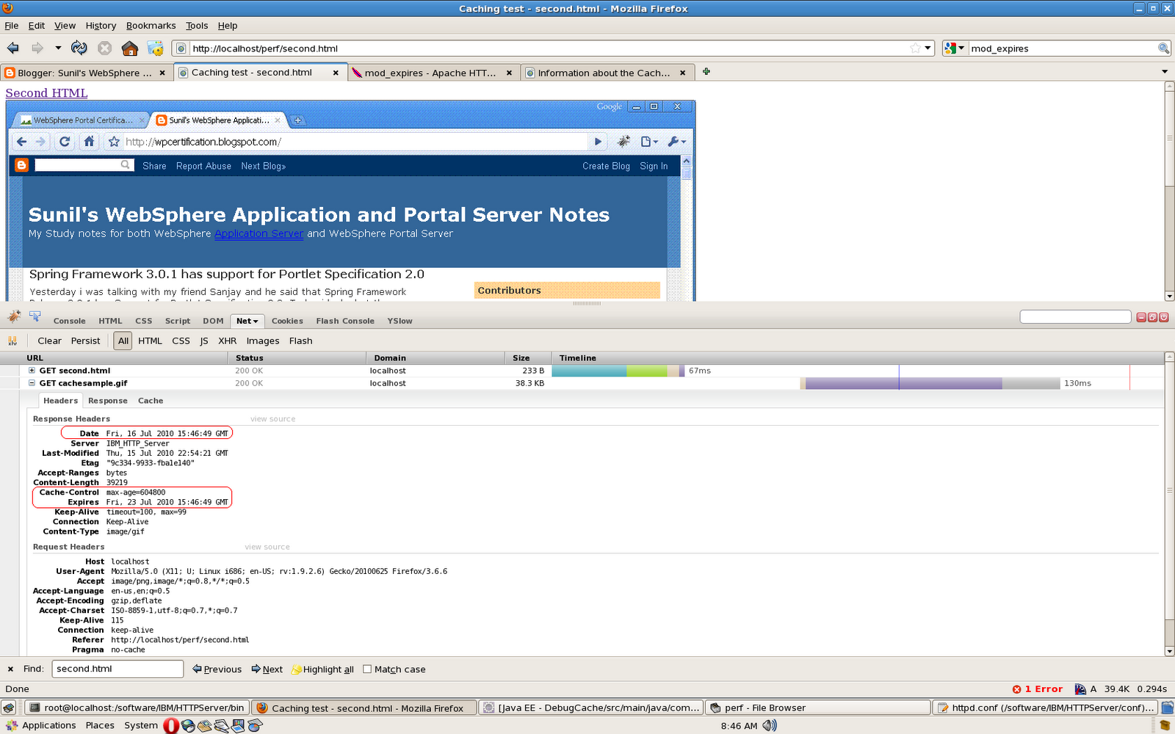Click the Firebug search input field
Screen dimensions: 1175x734
1074,316
